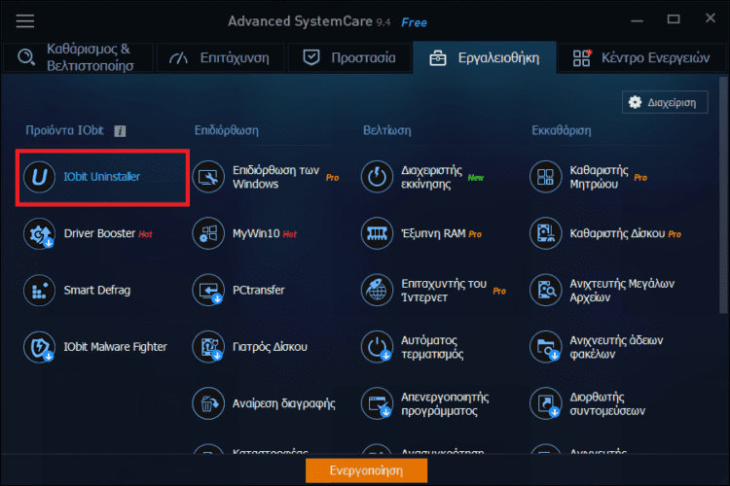This screenshot has height=486, width=730.
Task: Click the IObit Malware Fighter label
Action: click(x=115, y=347)
